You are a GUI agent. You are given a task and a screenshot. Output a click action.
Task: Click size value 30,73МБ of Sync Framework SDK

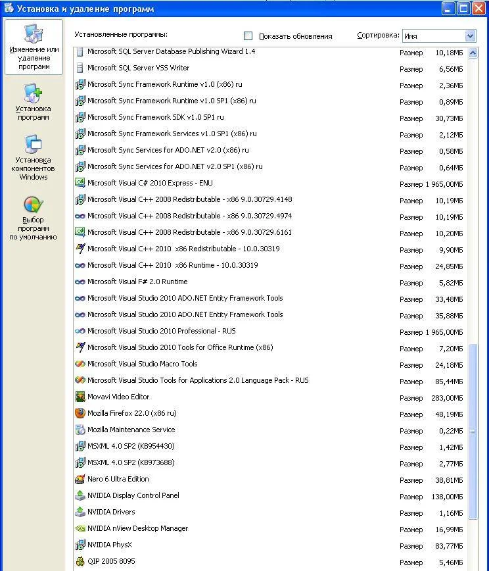coord(449,118)
